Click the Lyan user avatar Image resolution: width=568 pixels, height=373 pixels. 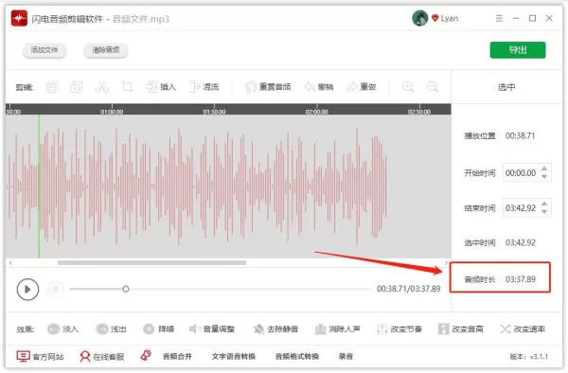tap(419, 18)
